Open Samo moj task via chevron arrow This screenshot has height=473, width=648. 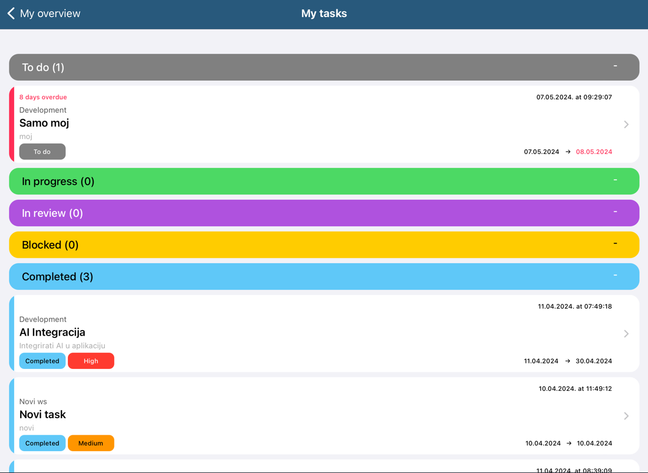(x=626, y=124)
